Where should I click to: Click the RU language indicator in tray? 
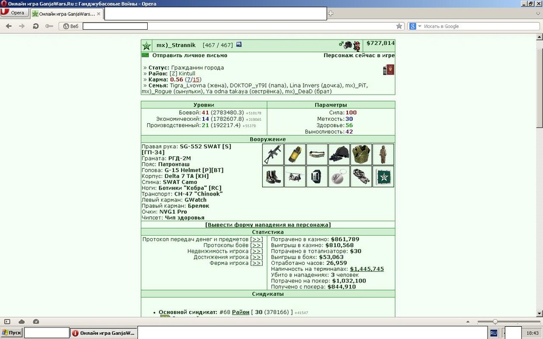click(x=493, y=333)
